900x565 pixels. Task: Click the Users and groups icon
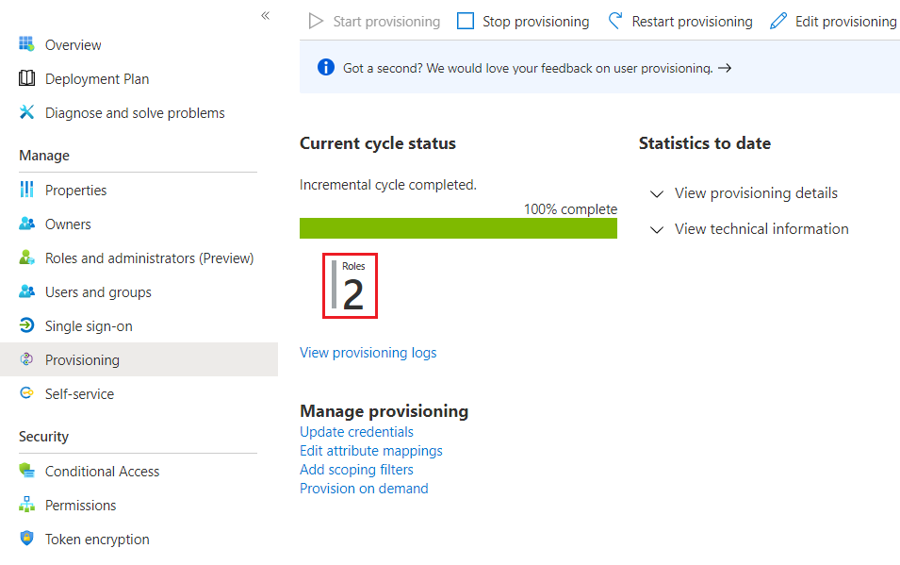click(x=26, y=291)
